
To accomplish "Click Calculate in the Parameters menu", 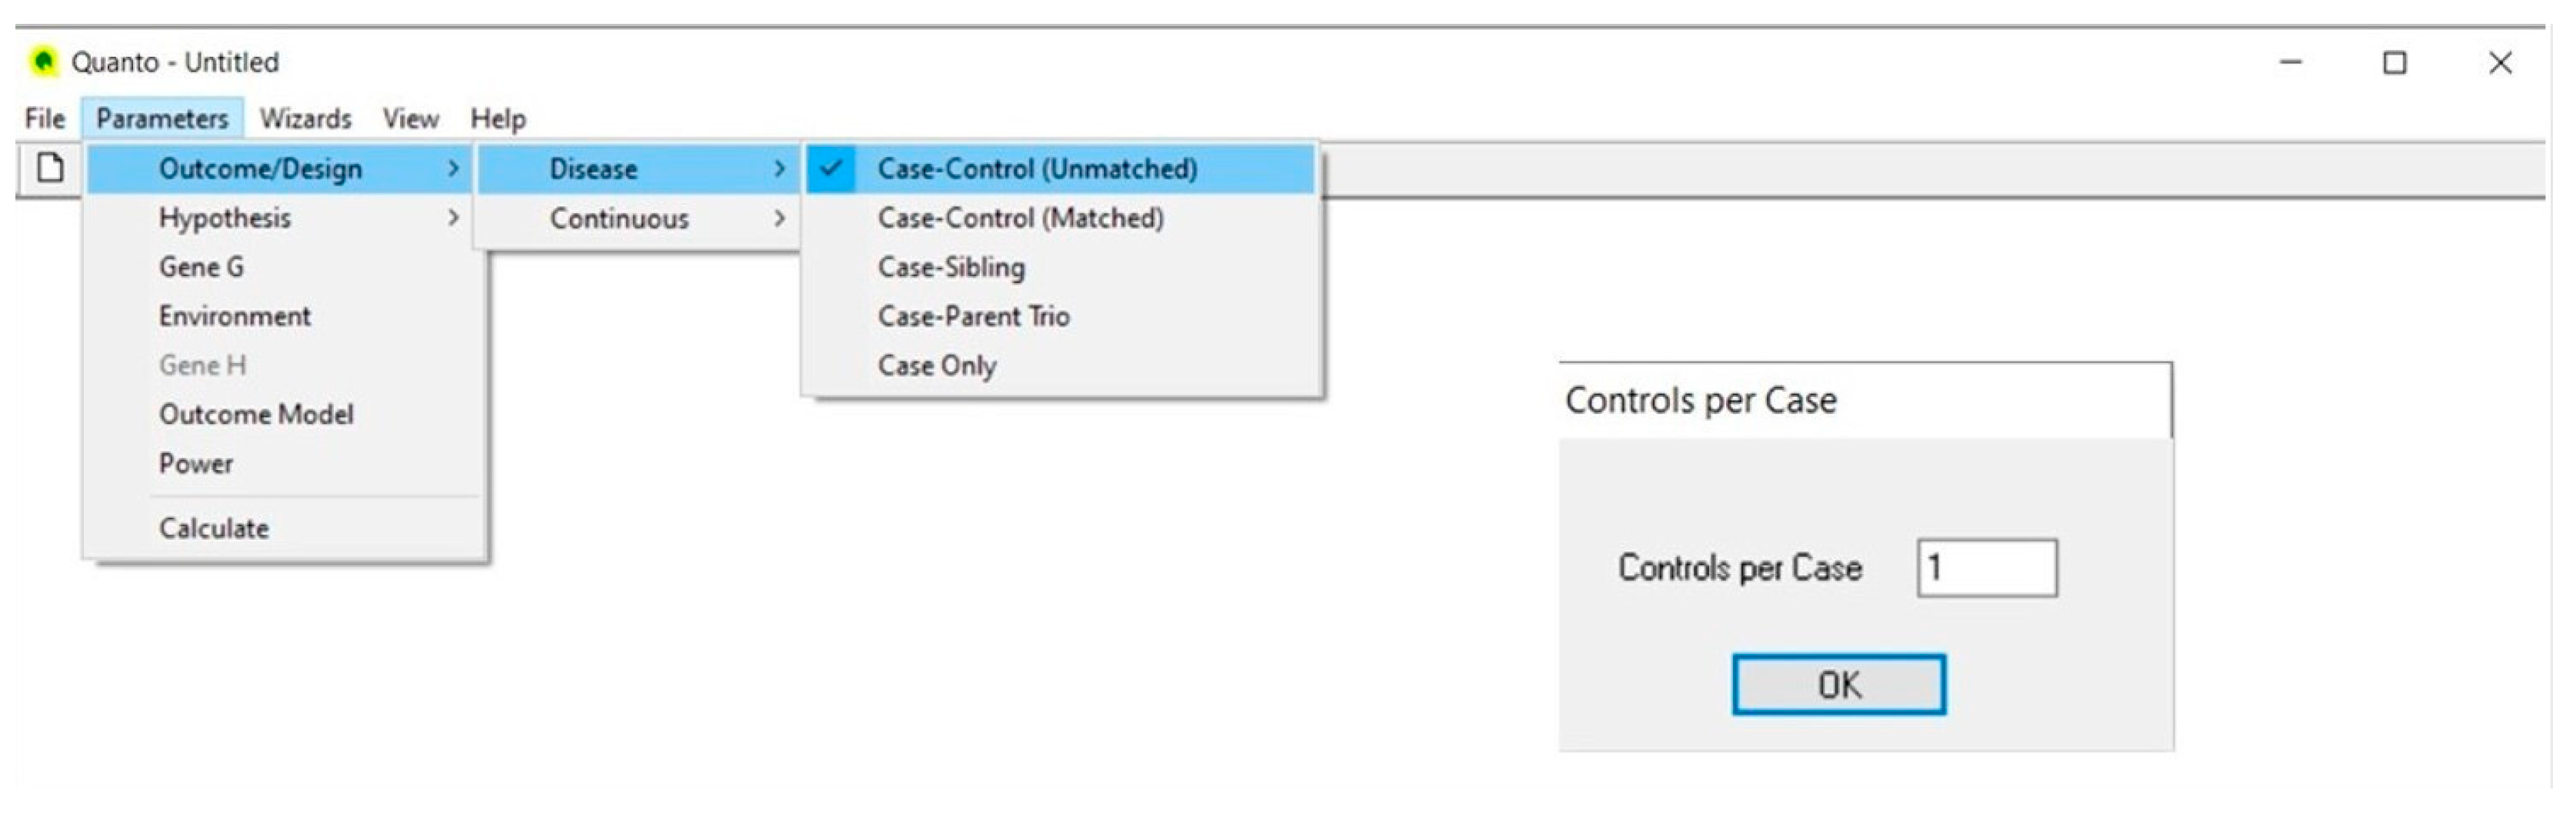I will (214, 528).
